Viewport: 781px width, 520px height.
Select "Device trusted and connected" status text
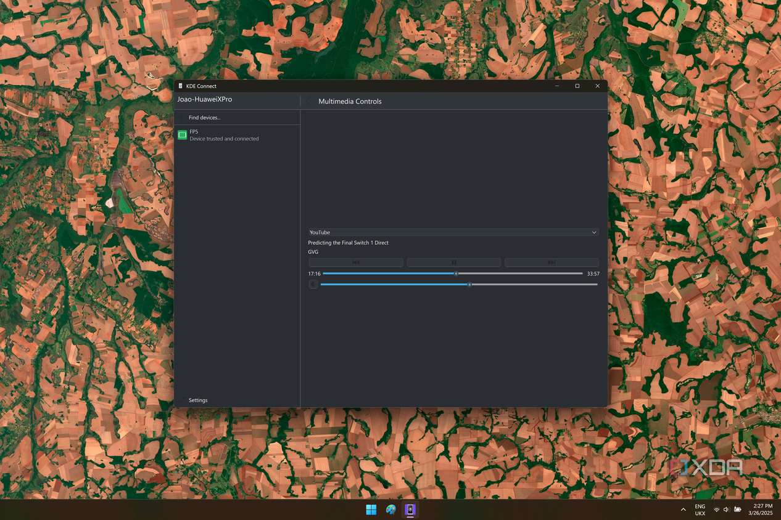click(224, 139)
